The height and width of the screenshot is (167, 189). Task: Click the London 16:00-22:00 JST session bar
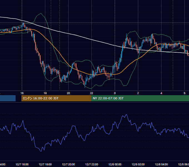pos(56,98)
